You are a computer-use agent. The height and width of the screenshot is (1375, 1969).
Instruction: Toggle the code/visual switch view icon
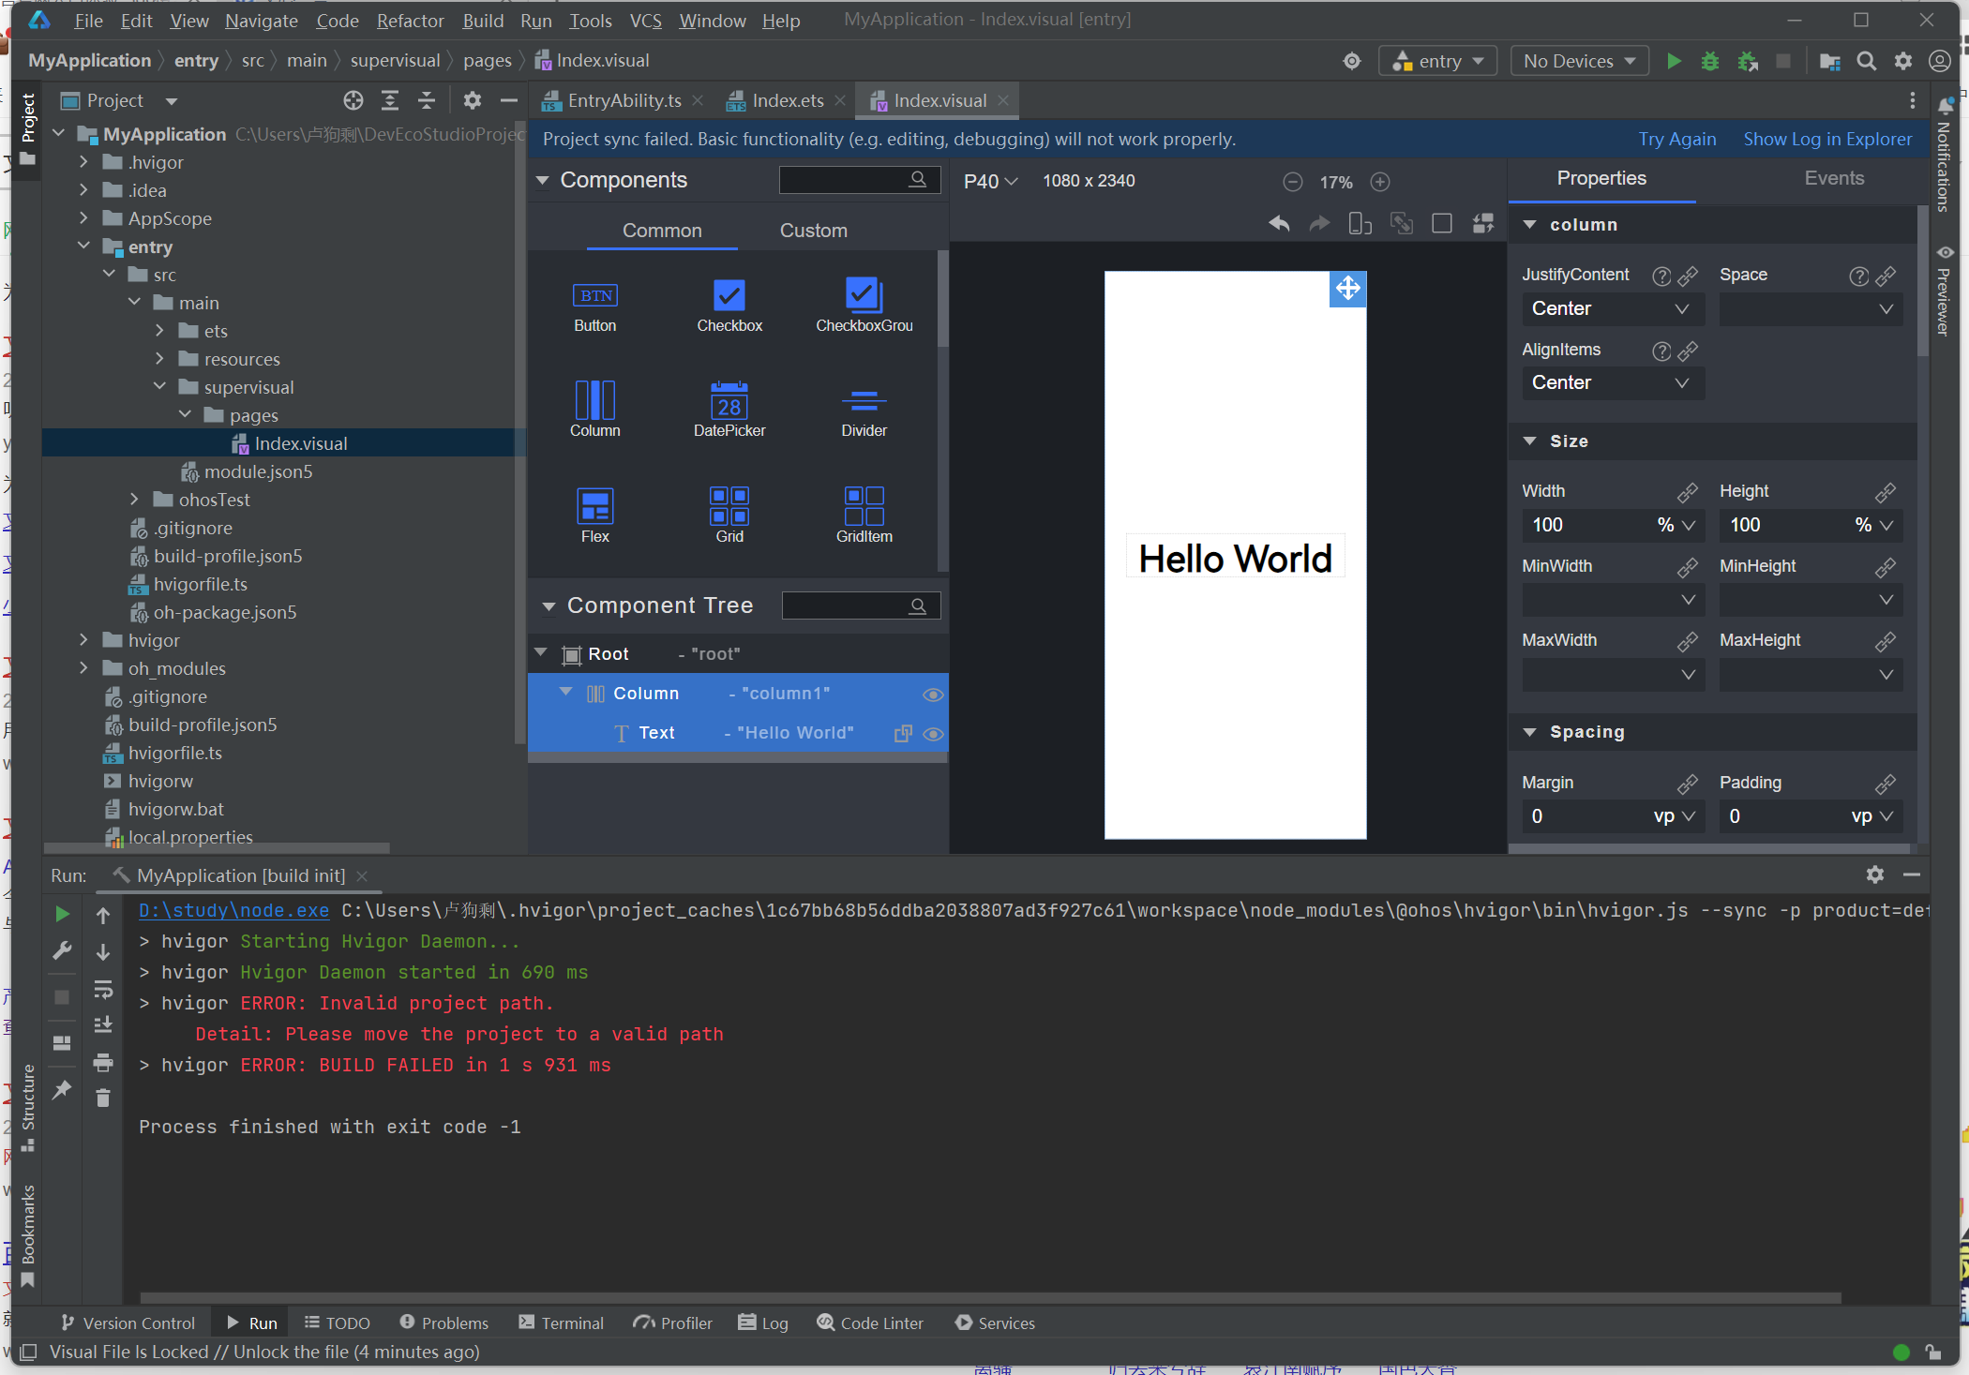(x=1482, y=223)
